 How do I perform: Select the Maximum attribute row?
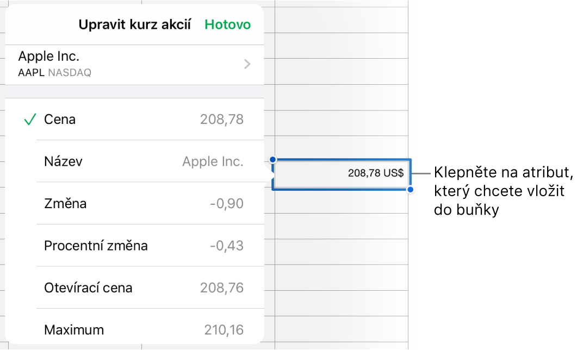tap(136, 329)
